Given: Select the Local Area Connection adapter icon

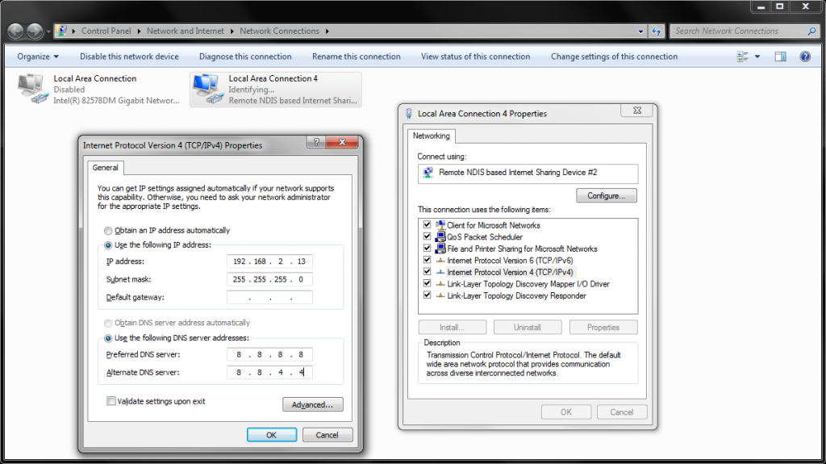Looking at the screenshot, I should [x=33, y=89].
